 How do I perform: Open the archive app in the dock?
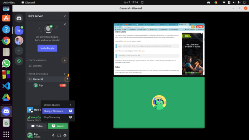pyautogui.click(x=6, y=52)
